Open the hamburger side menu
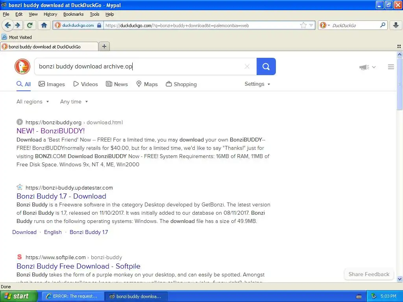This screenshot has width=403, height=302. pyautogui.click(x=391, y=67)
